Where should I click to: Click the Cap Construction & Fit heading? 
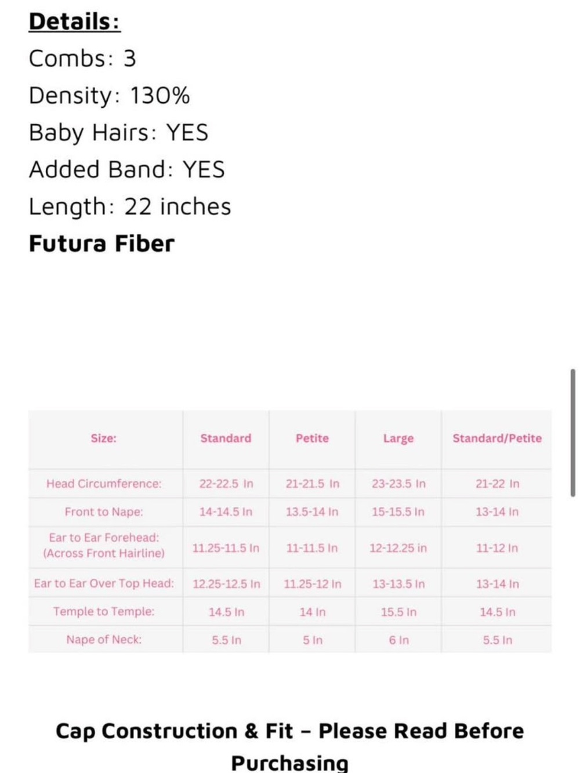[290, 746]
